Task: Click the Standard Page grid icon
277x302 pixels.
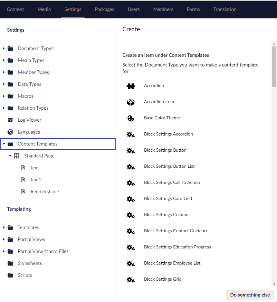Action: [x=17, y=156]
